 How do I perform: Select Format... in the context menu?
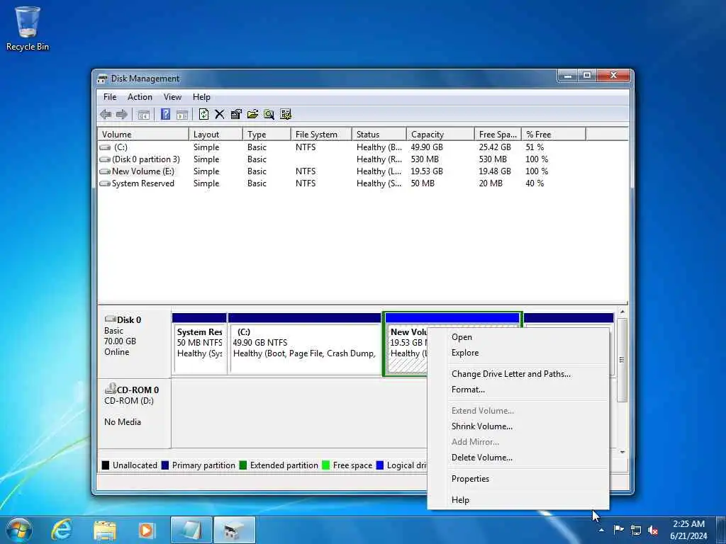(x=518, y=390)
